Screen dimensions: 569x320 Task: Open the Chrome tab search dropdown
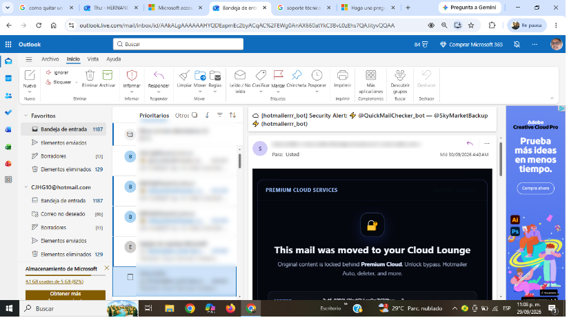(x=8, y=8)
